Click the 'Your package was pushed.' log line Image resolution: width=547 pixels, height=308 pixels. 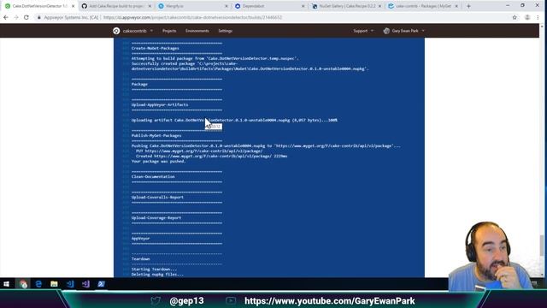pyautogui.click(x=158, y=162)
